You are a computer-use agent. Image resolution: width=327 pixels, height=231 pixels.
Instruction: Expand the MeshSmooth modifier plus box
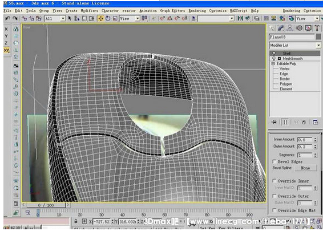point(279,59)
